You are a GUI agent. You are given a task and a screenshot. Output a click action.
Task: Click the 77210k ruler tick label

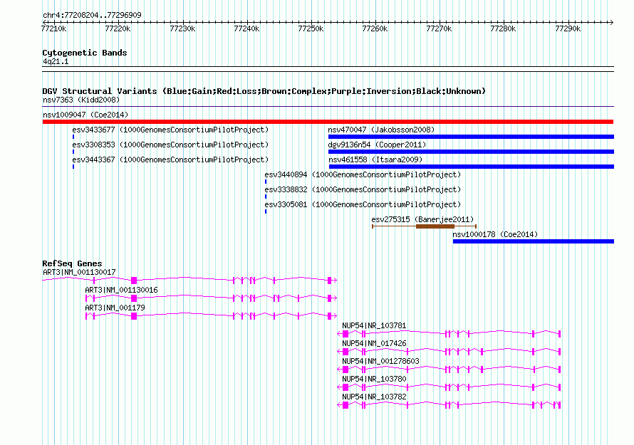(53, 28)
